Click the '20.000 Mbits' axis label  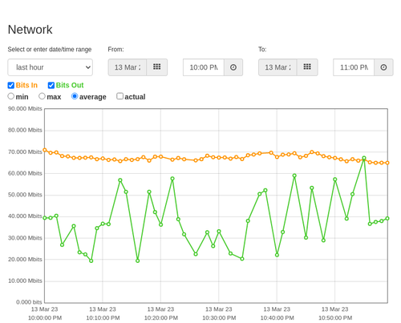pos(25,260)
